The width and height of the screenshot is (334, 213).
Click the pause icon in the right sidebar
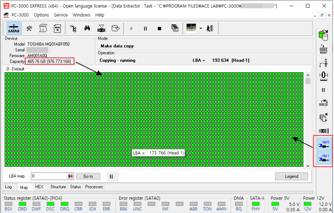[x=323, y=90]
